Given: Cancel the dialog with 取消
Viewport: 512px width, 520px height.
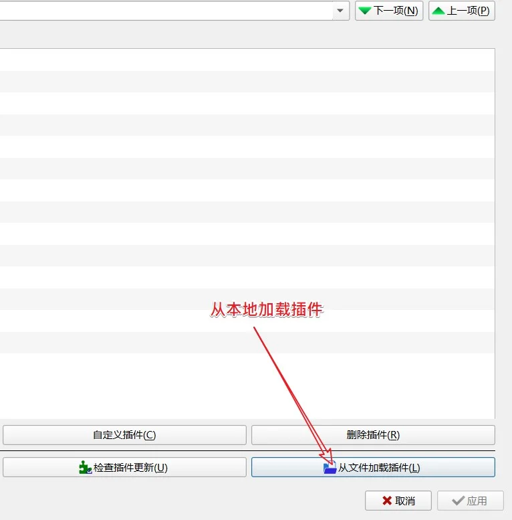Looking at the screenshot, I should [398, 501].
